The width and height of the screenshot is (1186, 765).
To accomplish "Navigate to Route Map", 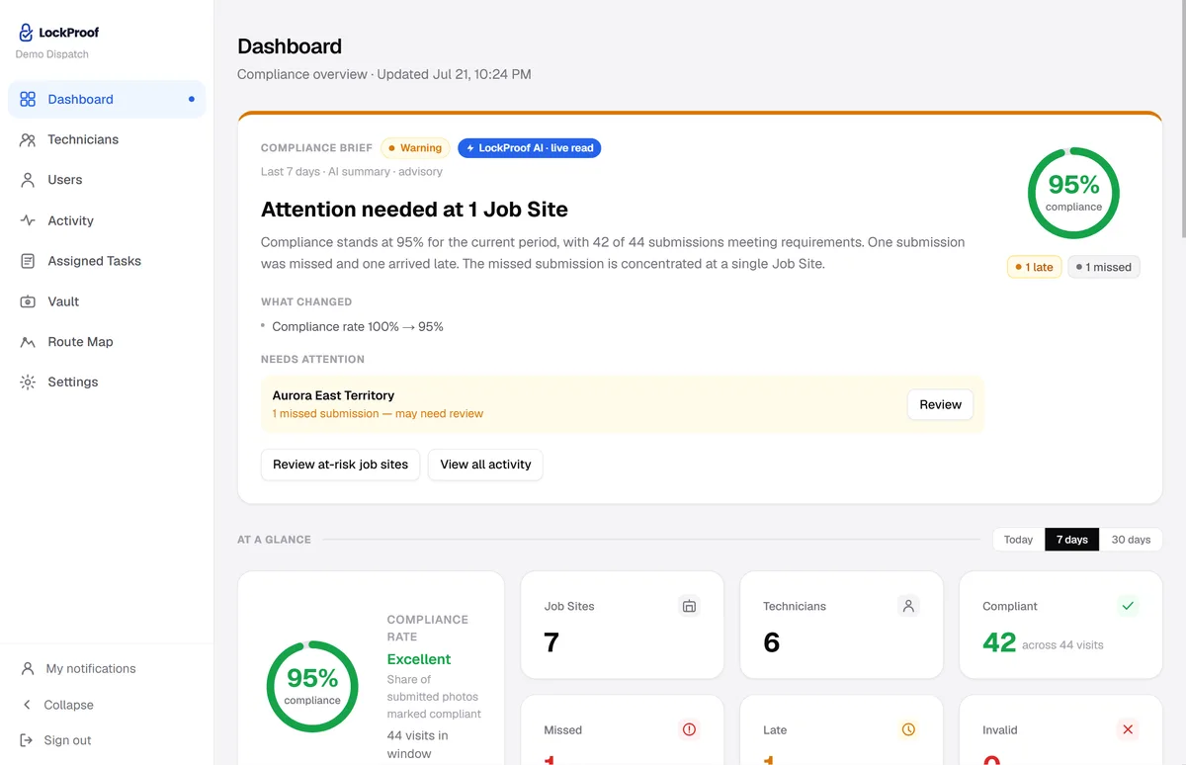I will pyautogui.click(x=107, y=342).
